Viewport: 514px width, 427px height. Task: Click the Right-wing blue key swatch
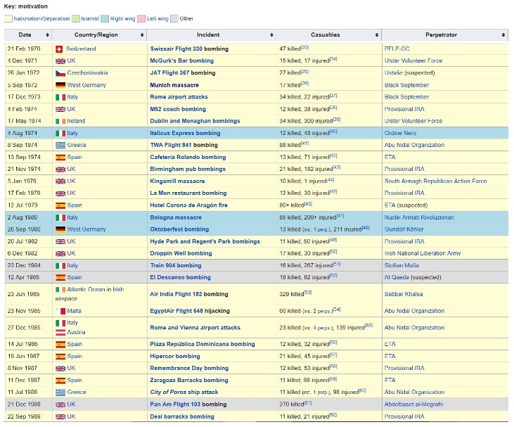click(105, 19)
